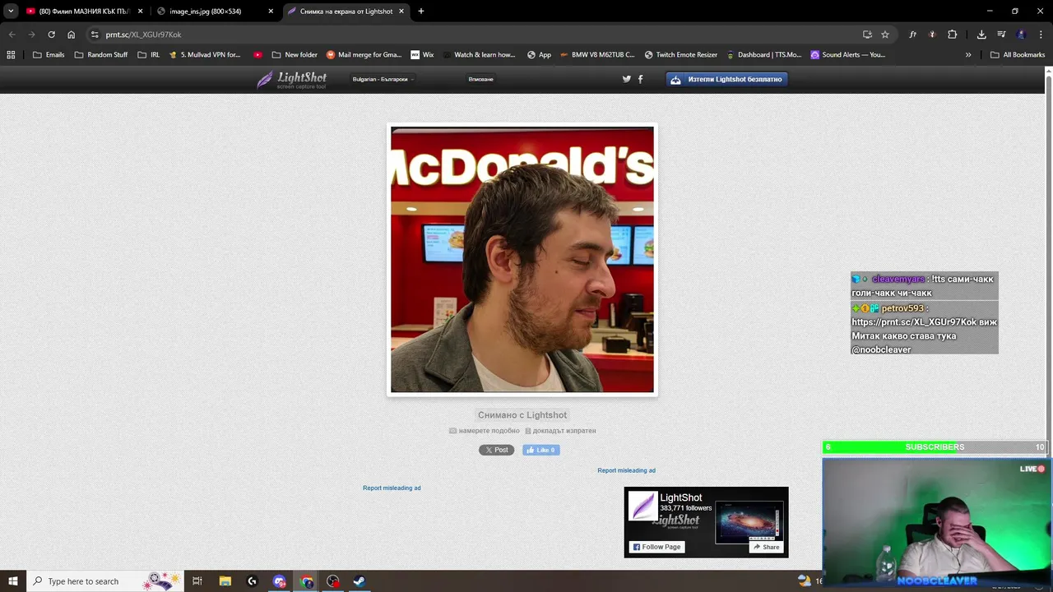Click the McDonald's screenshot image
Viewport: 1053px width, 592px height.
point(522,259)
